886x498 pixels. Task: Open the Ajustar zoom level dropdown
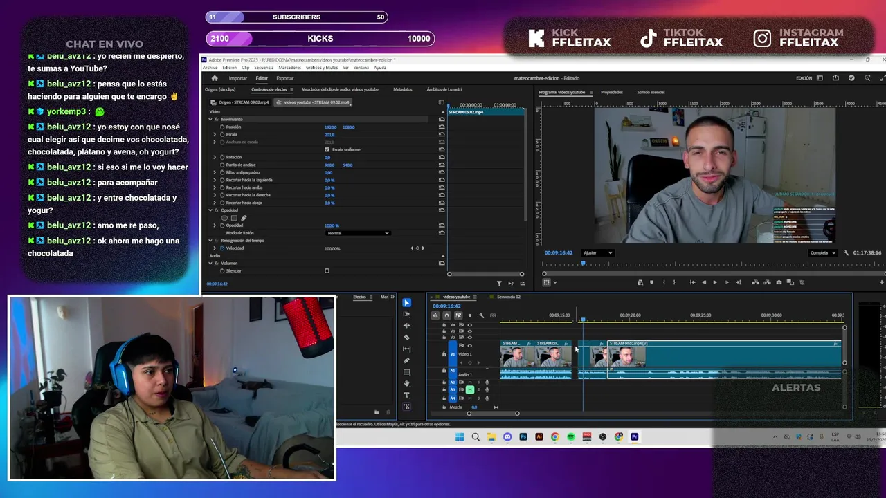598,252
